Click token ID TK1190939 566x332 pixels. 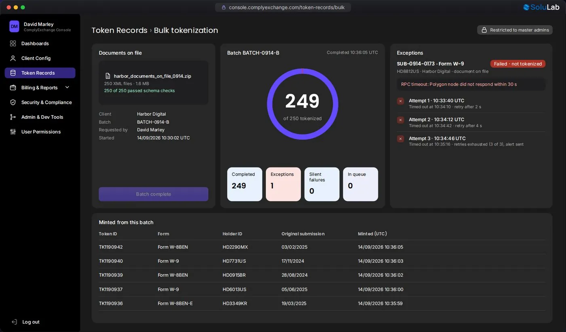[x=111, y=275]
